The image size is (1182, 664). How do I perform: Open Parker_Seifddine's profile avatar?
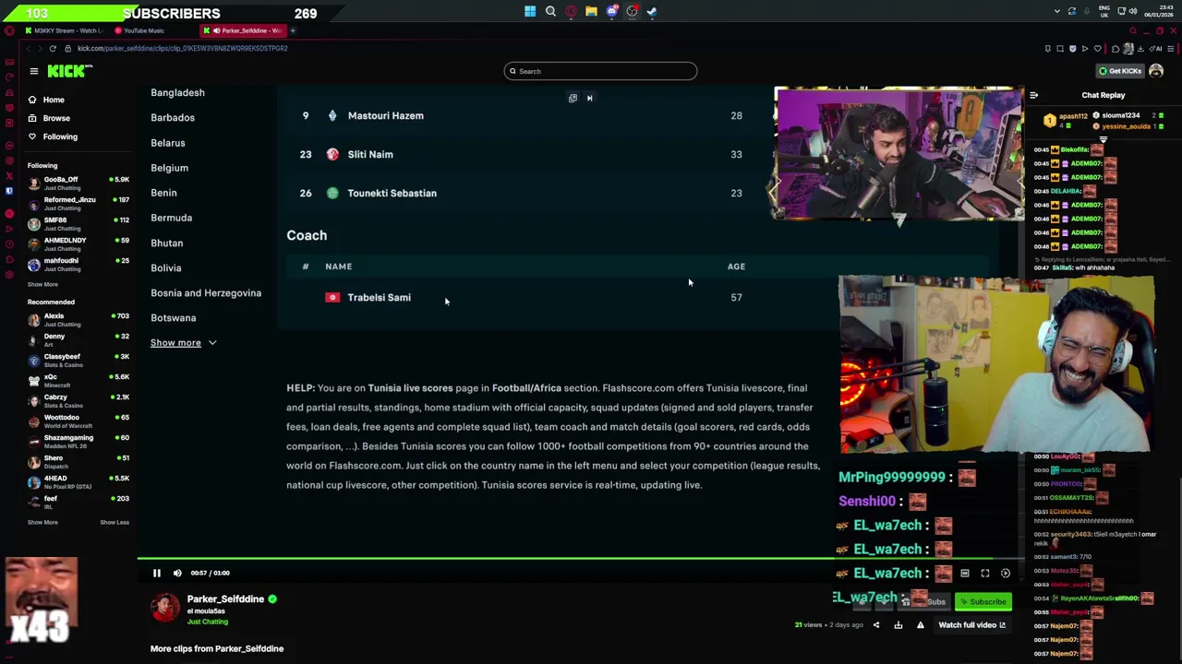pyautogui.click(x=165, y=608)
